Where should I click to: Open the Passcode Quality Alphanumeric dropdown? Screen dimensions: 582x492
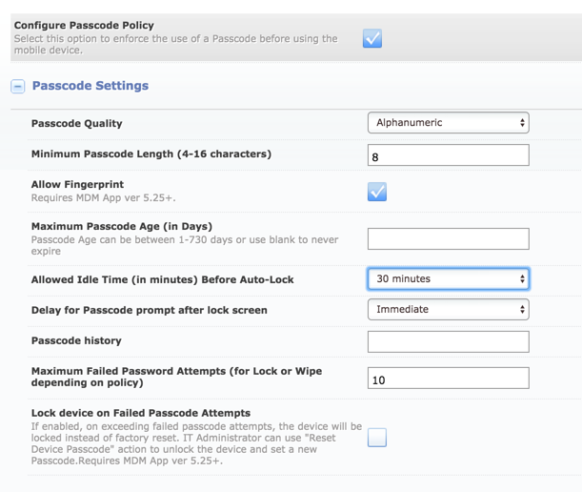click(x=448, y=123)
